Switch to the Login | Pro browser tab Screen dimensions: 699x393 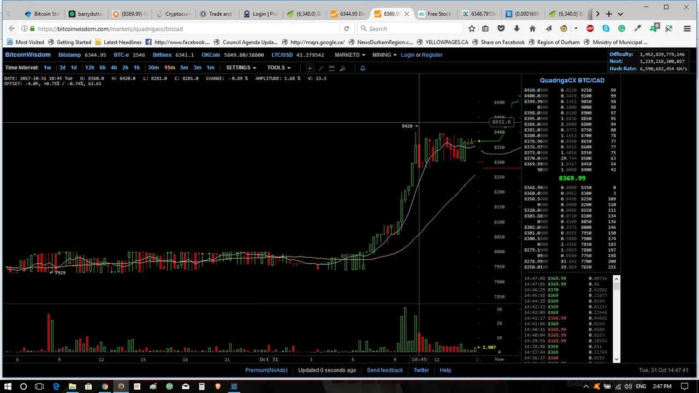pyautogui.click(x=261, y=14)
